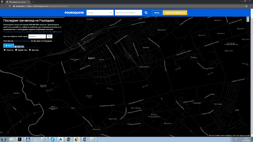This screenshot has height=142, width=253.
Task: Open the Мельбурн city link
Action: [x=49, y=32]
